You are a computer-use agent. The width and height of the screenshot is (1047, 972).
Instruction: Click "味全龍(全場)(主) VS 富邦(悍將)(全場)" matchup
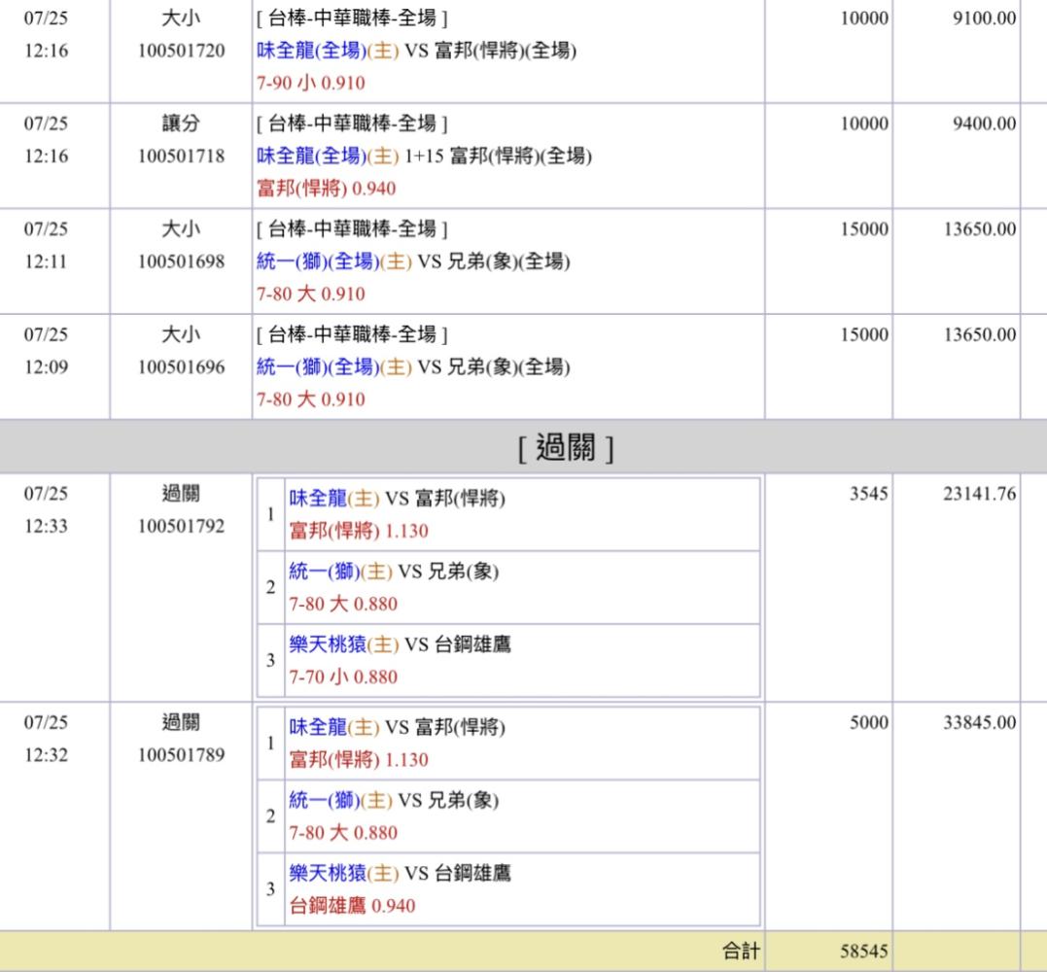coord(416,51)
